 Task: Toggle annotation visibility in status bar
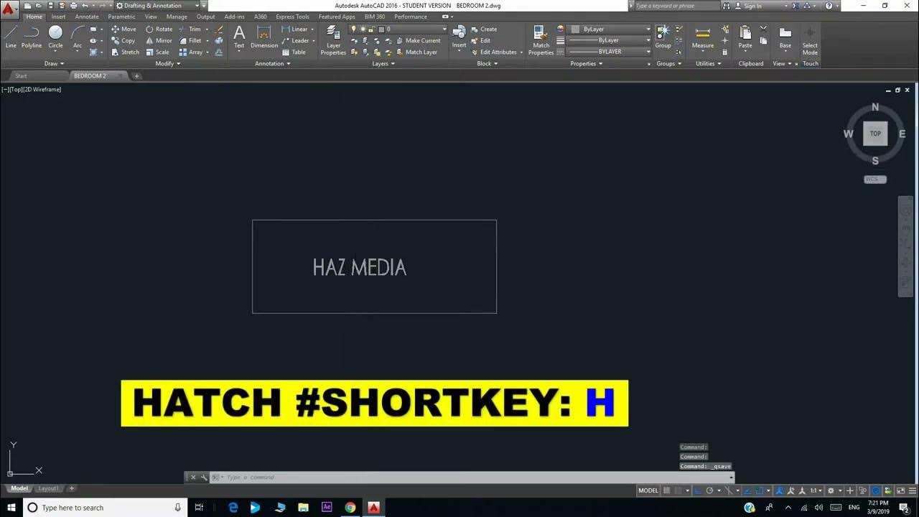click(779, 490)
